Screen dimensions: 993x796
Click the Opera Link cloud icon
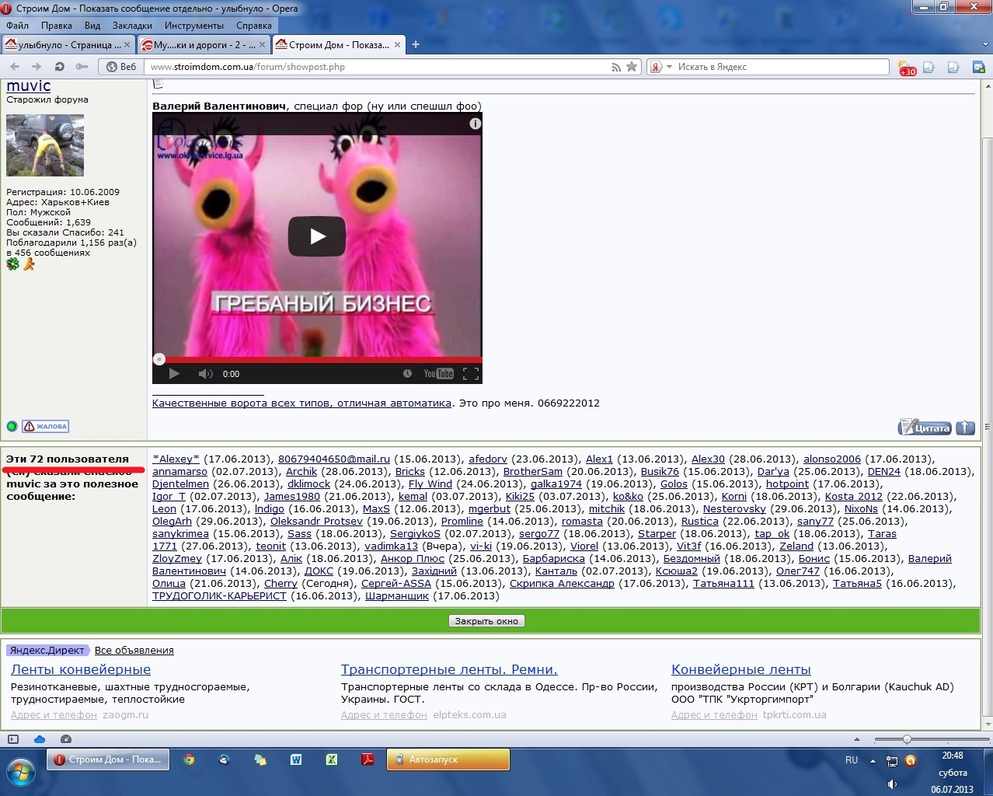coord(40,739)
